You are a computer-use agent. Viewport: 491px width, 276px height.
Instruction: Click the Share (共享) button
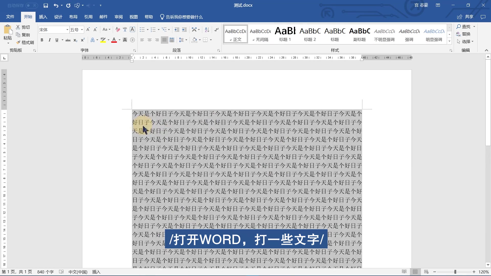[x=465, y=17]
